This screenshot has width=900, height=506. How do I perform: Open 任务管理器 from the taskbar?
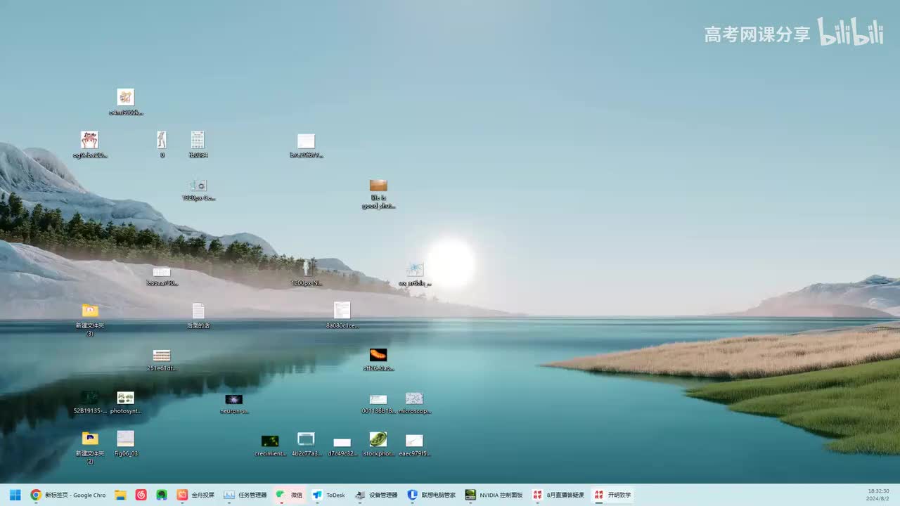[245, 495]
